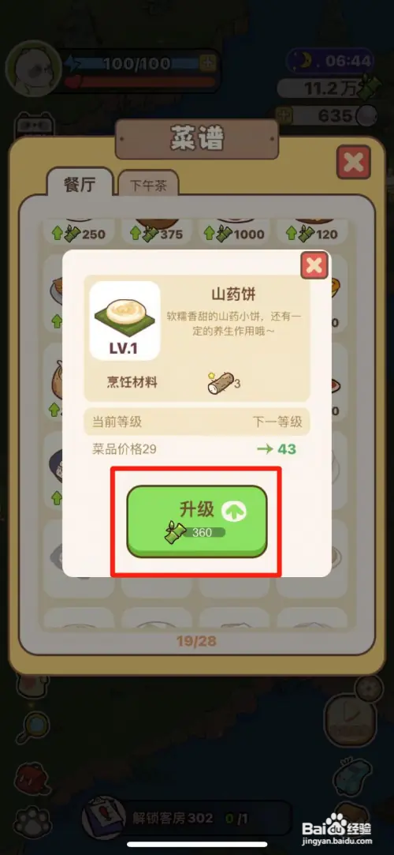This screenshot has height=855, width=394.
Task: Click the plus icon beside energy bar
Action: pyautogui.click(x=206, y=63)
